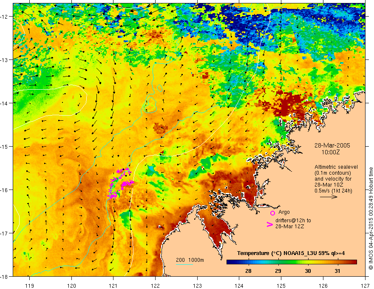
Task: Click the magenta Argo circle legend symbol
Action: coord(272,213)
